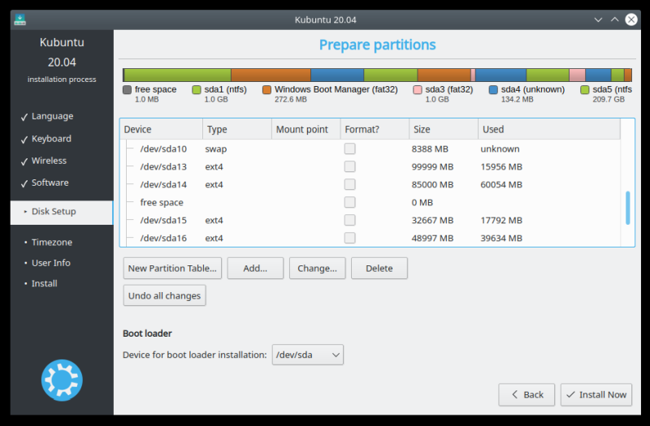Click Install Now button
Screen dimensions: 650x426
coord(596,394)
